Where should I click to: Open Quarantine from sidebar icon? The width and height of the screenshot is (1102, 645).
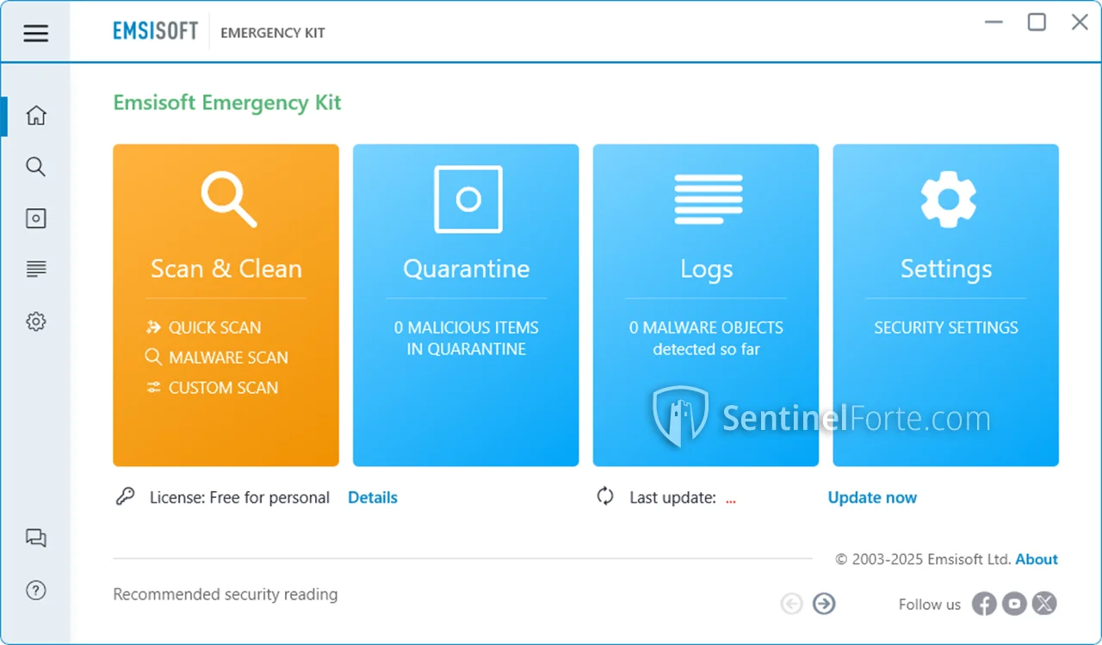pos(35,218)
